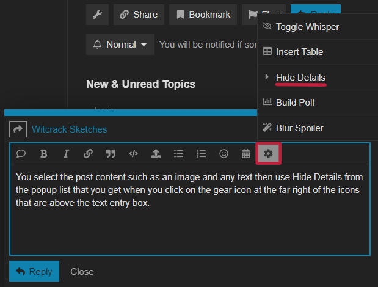The width and height of the screenshot is (378, 287).
Task: Create a numbered list via toolbar
Action: click(x=201, y=153)
